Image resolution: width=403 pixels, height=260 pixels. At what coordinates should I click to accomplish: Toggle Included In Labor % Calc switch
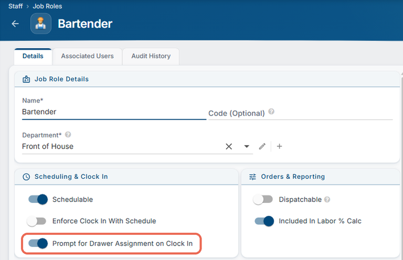(x=264, y=221)
